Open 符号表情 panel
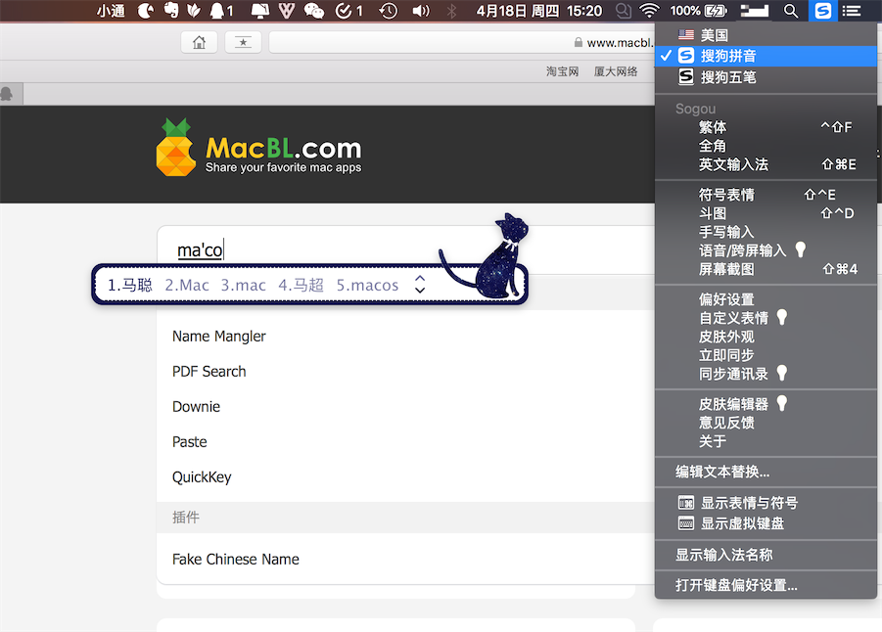Screen dimensions: 882x632 766,195
